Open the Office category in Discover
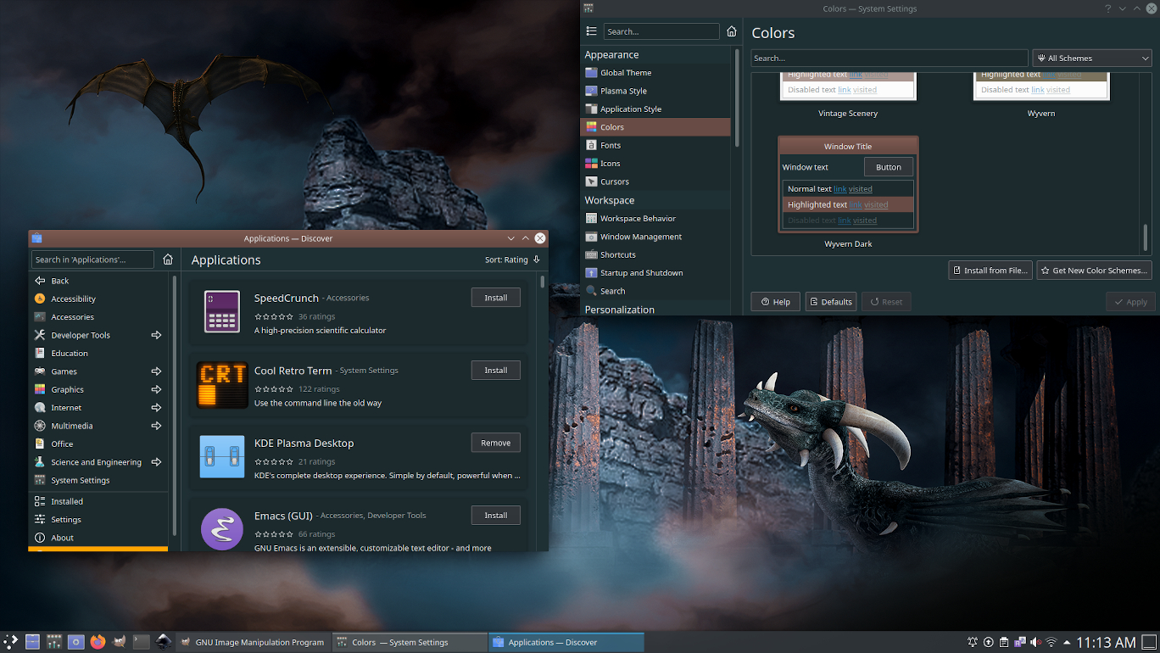1160x653 pixels. tap(100, 444)
